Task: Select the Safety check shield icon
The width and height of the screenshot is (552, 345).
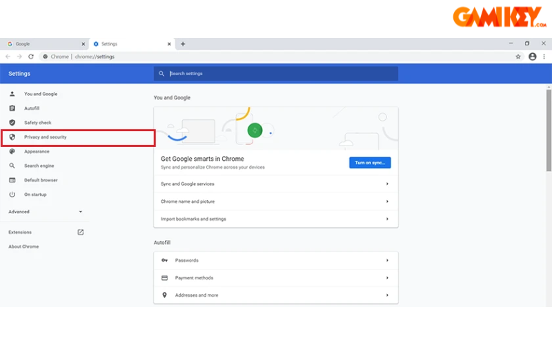Action: click(12, 123)
